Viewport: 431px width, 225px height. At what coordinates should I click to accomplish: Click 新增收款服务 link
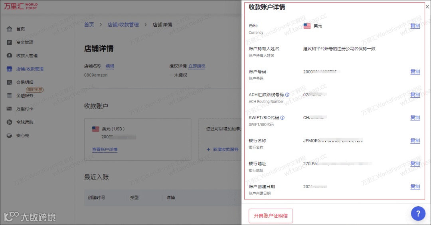click(223, 150)
